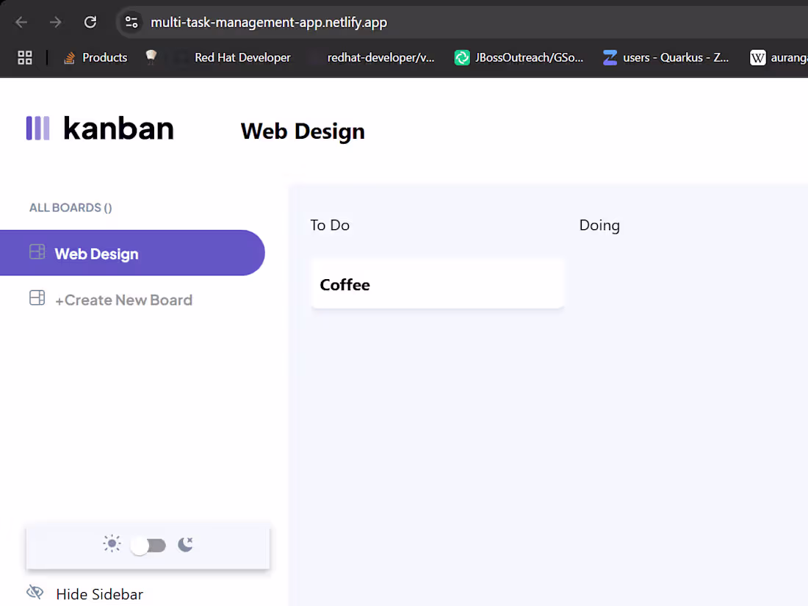Toggle the light/dark theme switch
The width and height of the screenshot is (808, 606).
[x=148, y=545]
